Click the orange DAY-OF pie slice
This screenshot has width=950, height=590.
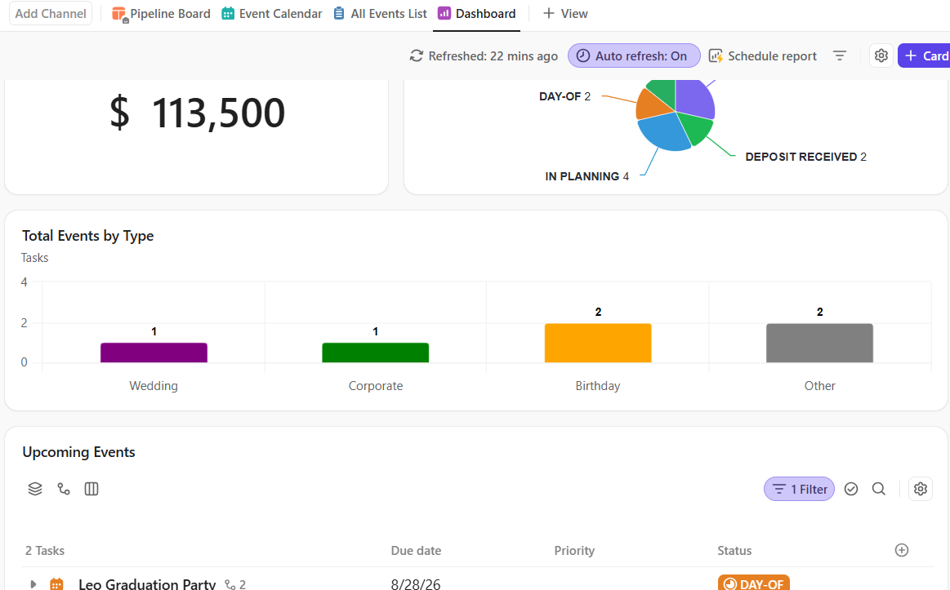pyautogui.click(x=653, y=106)
